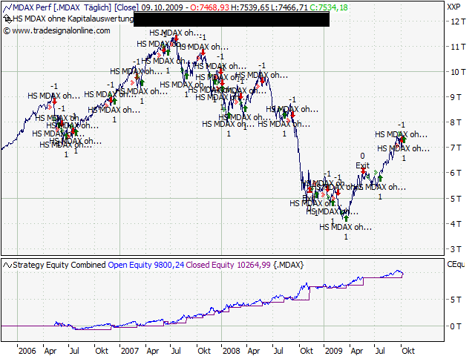This screenshot has height=356, width=475.
Task: Click the CEqu axis label
Action: click(456, 264)
